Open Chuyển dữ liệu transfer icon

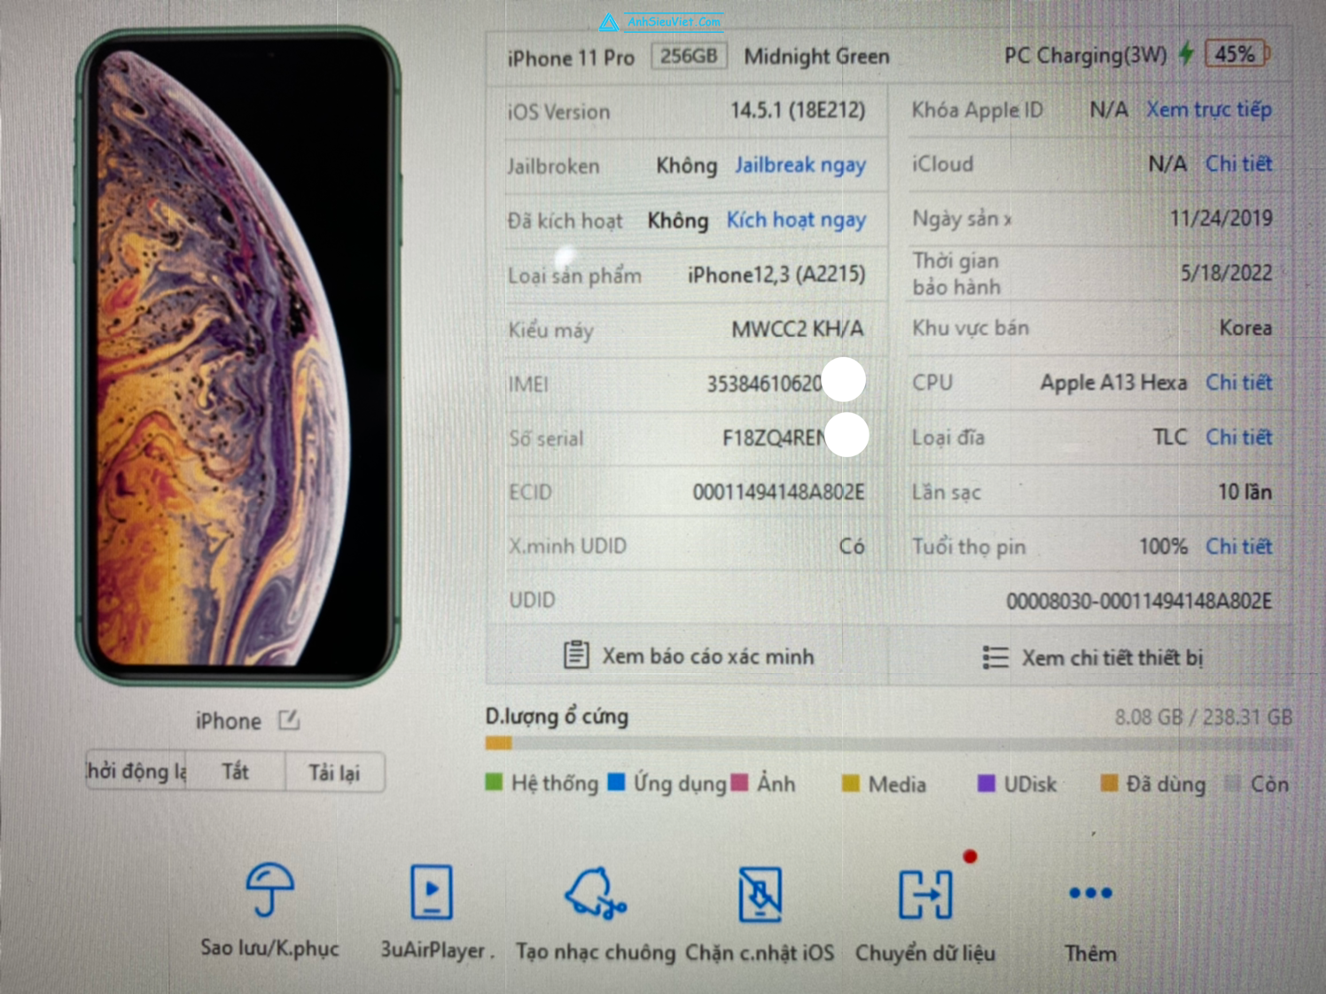coord(925,895)
